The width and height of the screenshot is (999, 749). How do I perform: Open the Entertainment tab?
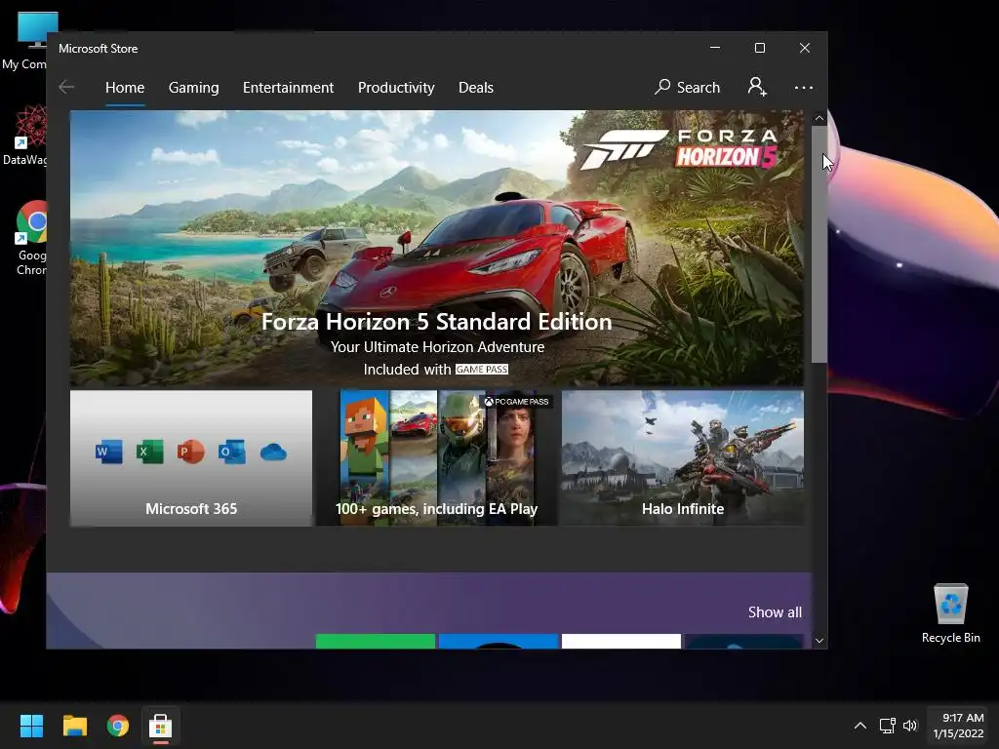click(x=288, y=87)
